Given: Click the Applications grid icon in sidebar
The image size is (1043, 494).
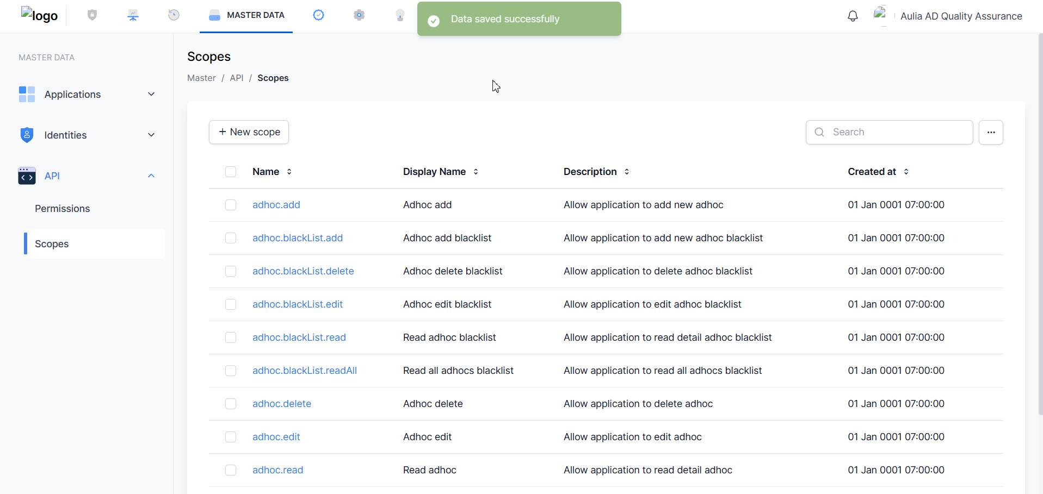Looking at the screenshot, I should click(27, 94).
